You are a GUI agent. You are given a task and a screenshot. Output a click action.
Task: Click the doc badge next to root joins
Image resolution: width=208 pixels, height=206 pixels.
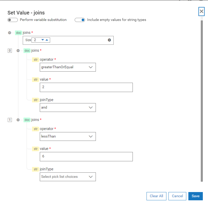coord(18,33)
